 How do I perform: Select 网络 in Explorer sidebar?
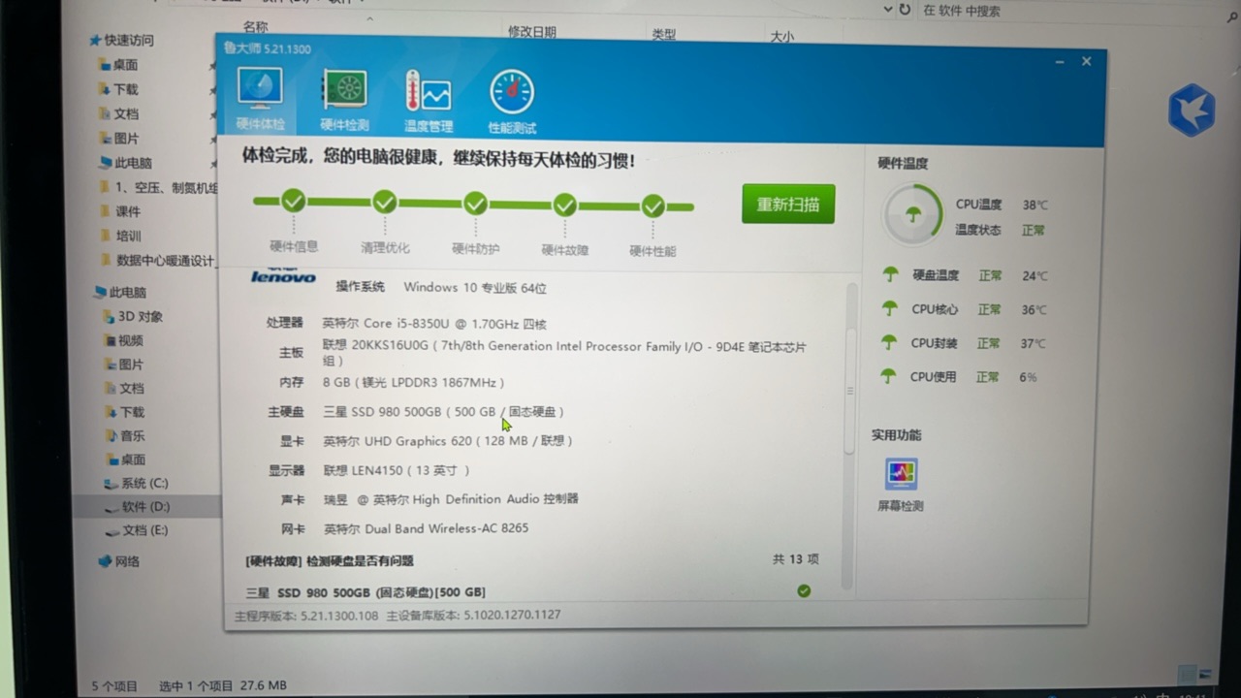click(120, 561)
